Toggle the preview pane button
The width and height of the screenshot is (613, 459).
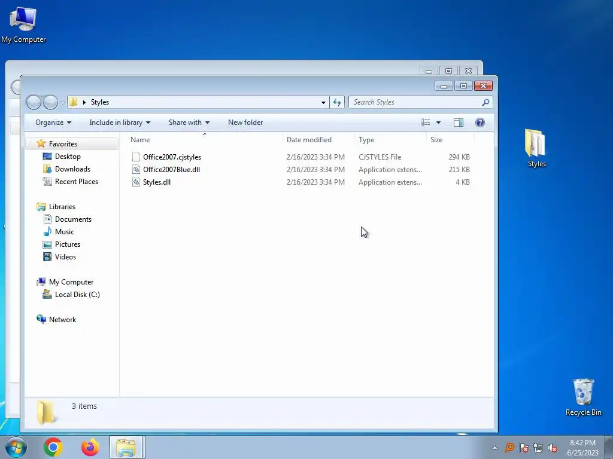click(x=458, y=123)
